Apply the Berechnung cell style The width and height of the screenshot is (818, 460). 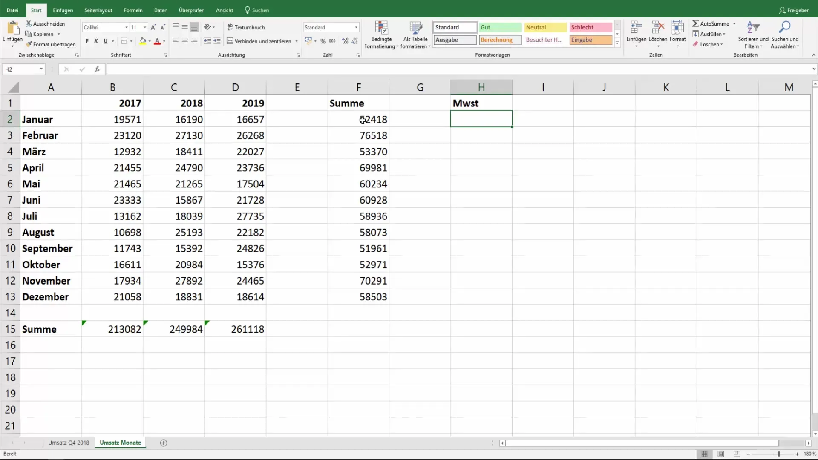pos(500,40)
